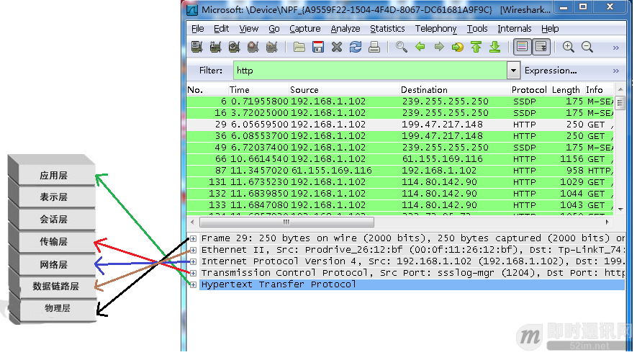Expand Internet Protocol Version 4 row

[x=194, y=261]
